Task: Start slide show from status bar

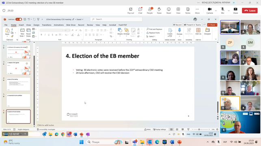Action: tap(188, 129)
